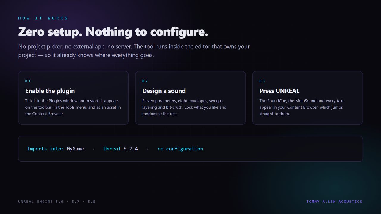Click the 'Design a sound' card title

[164, 91]
